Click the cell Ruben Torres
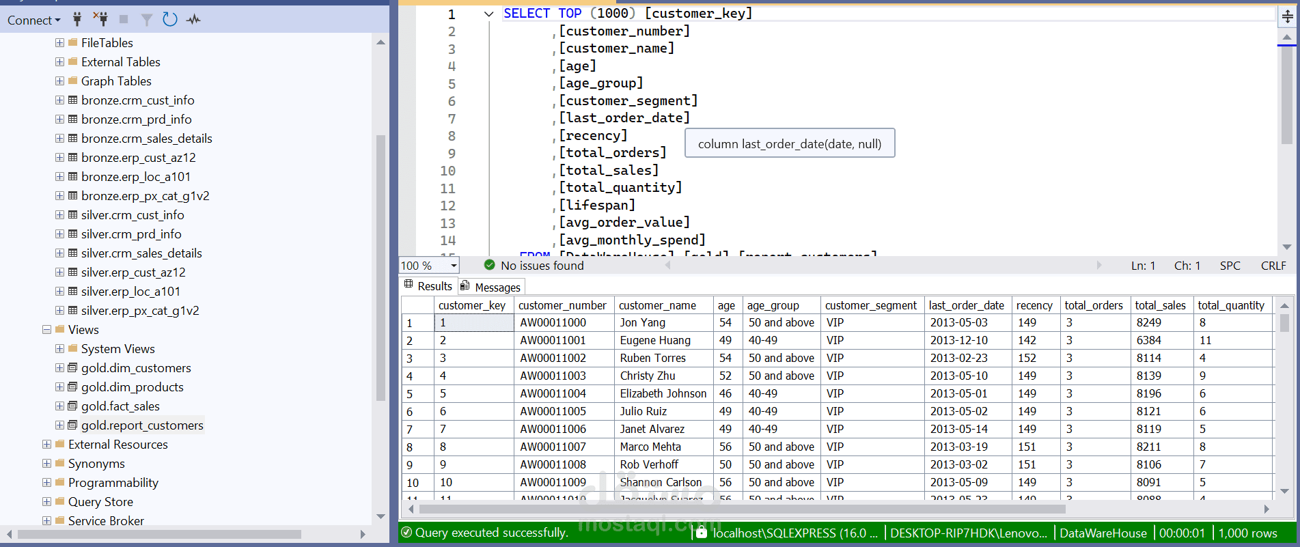Image resolution: width=1300 pixels, height=547 pixels. (664, 358)
